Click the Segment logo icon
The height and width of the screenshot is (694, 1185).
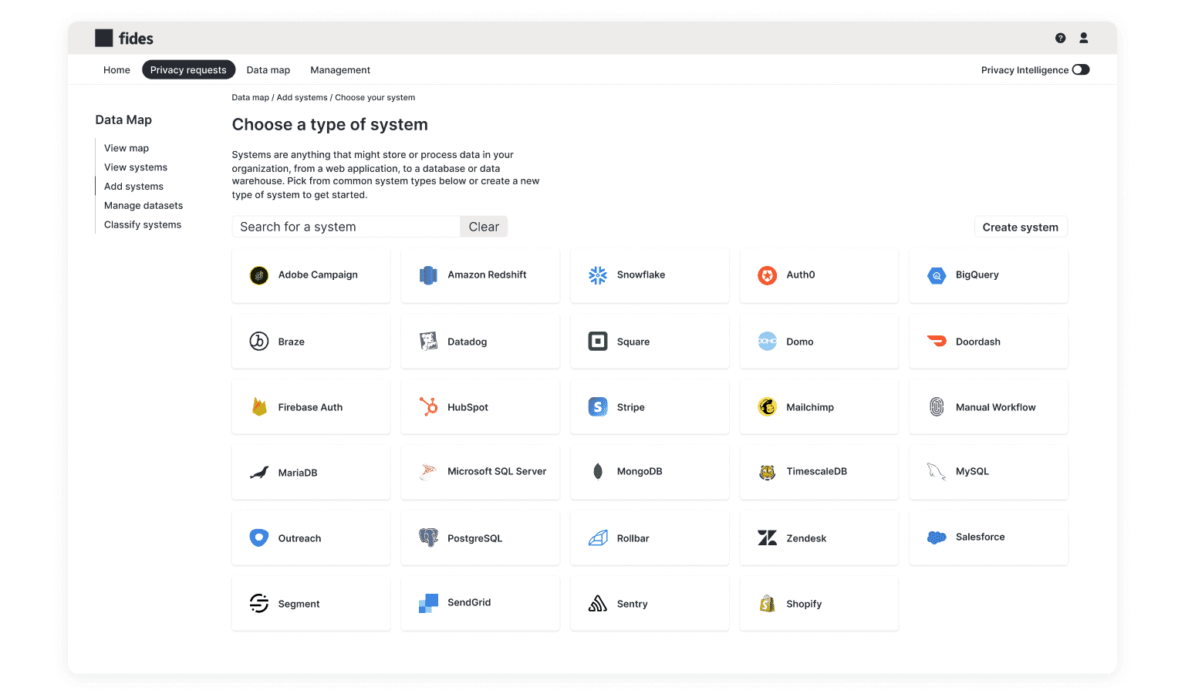coord(259,603)
